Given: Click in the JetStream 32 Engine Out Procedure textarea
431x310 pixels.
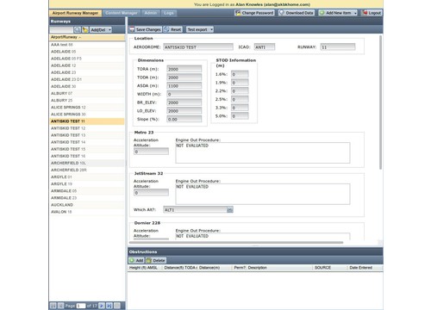Looking at the screenshot, I should click(x=263, y=194).
